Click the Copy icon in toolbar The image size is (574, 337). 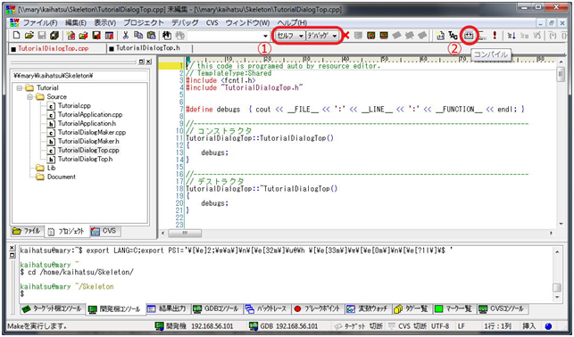138,36
